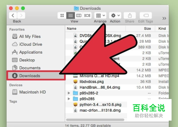178x127 pixels.
Task: Open the Arrange dropdown
Action: coord(100,15)
